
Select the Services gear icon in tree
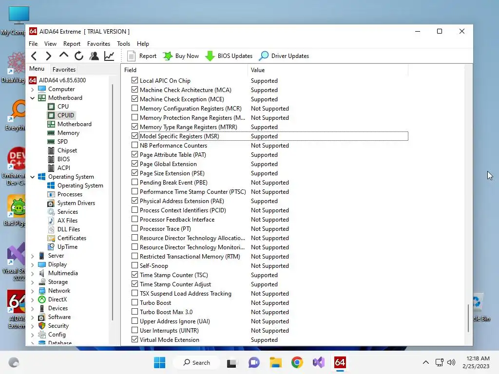point(51,212)
